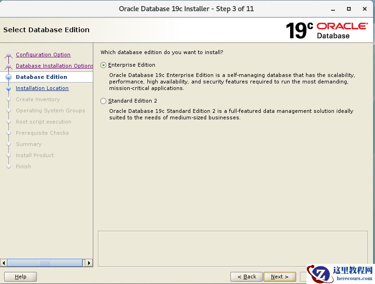Choose the Standard Edition 2 option
375x284 pixels.
pyautogui.click(x=104, y=101)
